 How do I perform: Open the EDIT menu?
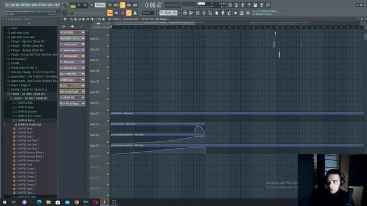(x=13, y=5)
